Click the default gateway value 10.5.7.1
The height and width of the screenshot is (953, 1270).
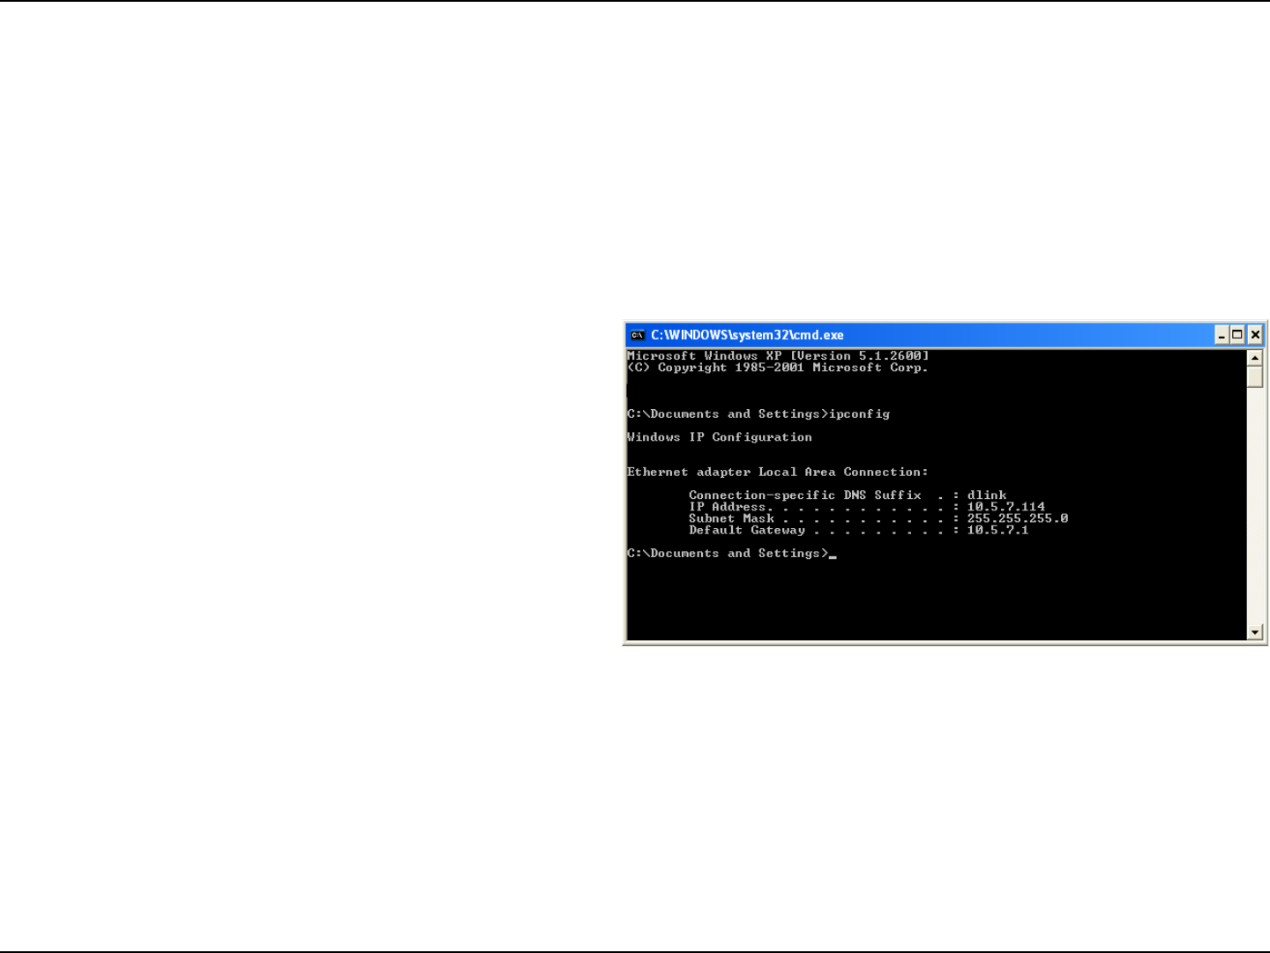[x=997, y=530]
